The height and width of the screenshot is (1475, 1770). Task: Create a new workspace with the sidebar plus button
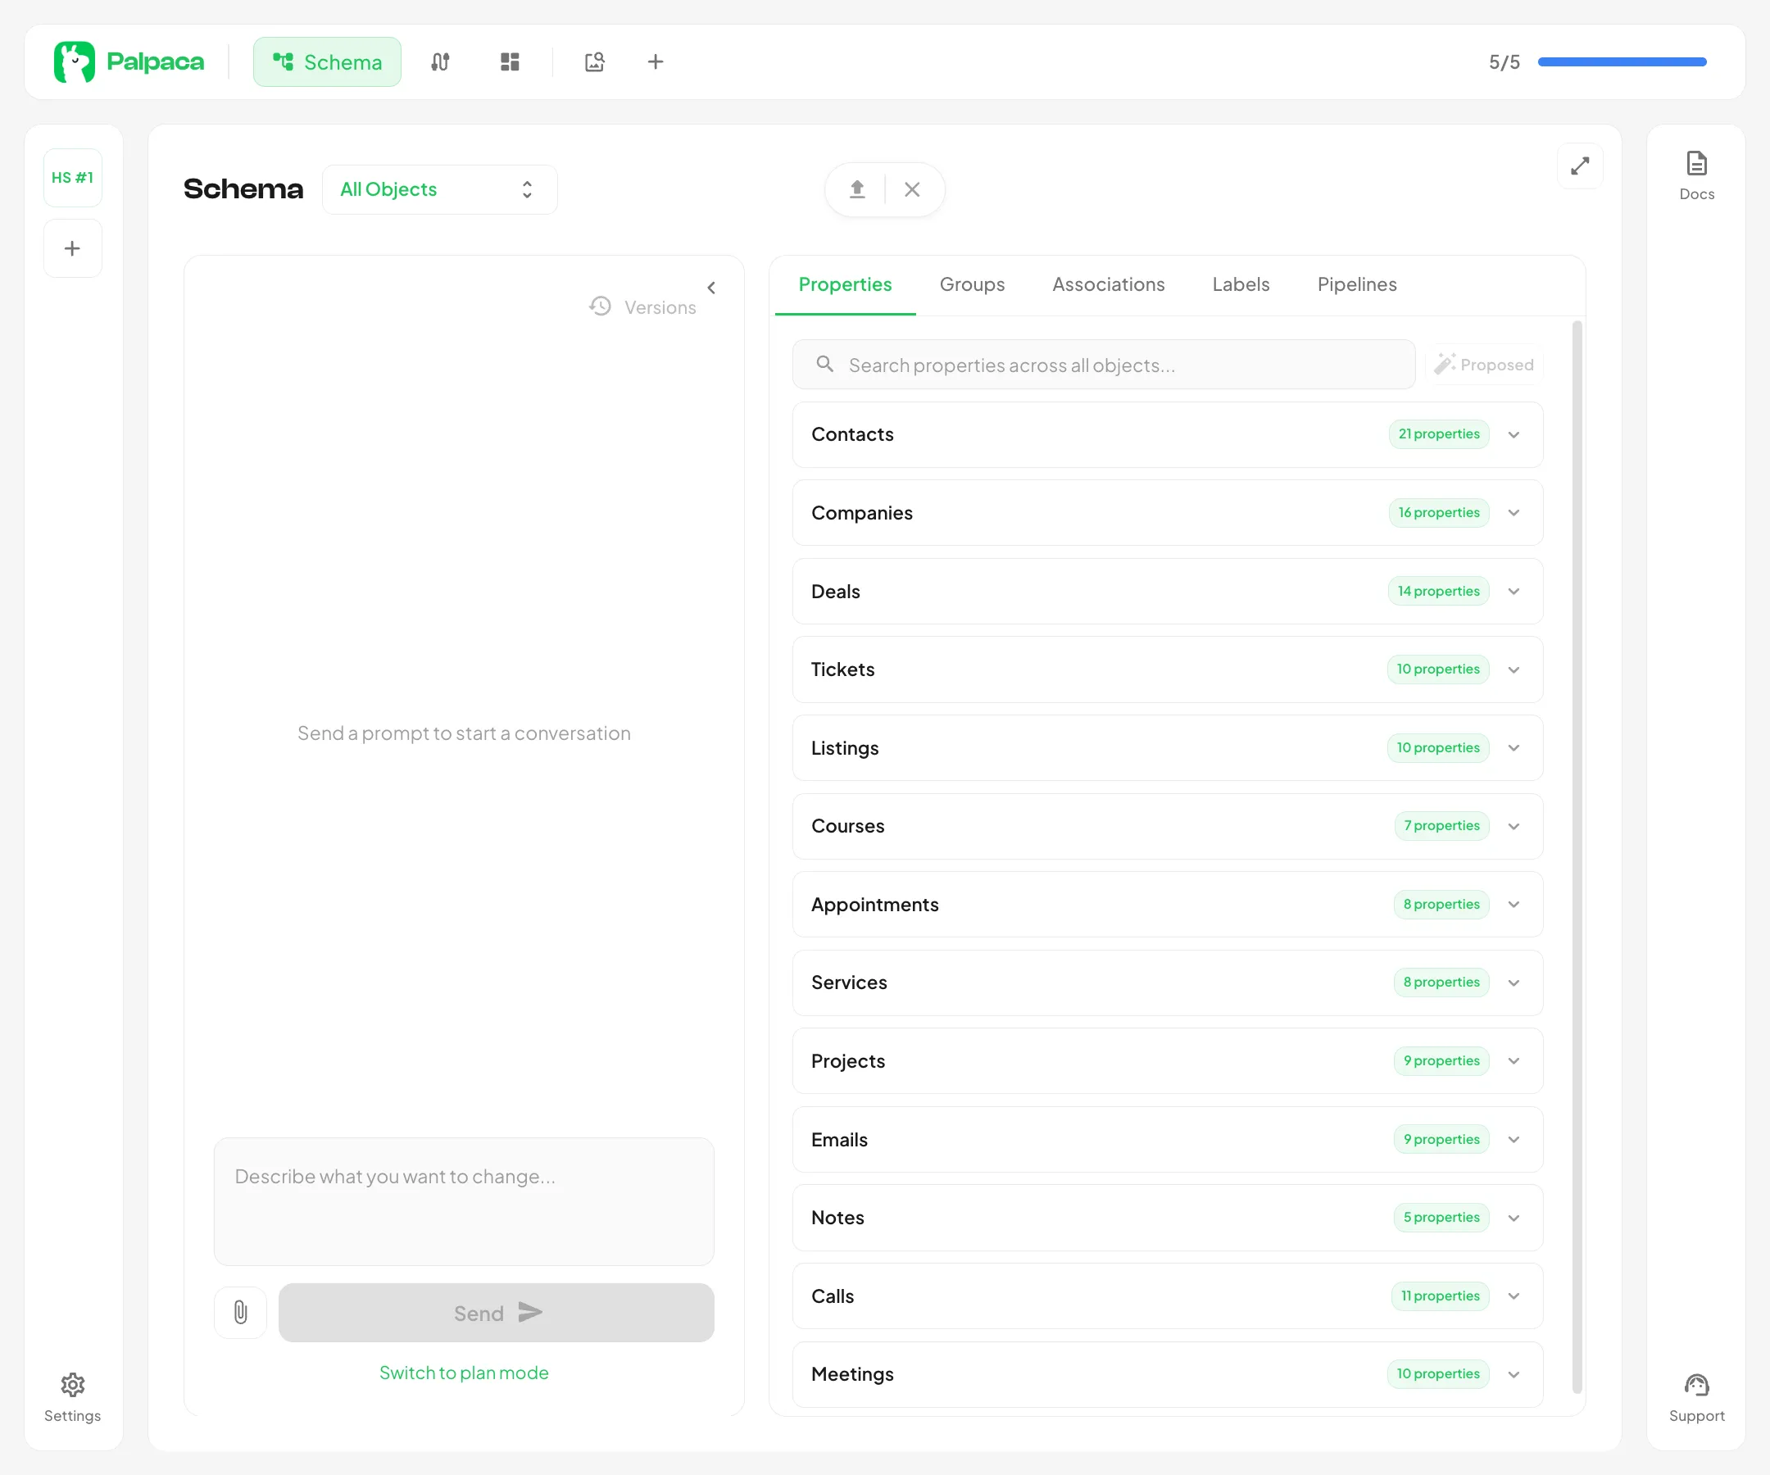(x=72, y=247)
